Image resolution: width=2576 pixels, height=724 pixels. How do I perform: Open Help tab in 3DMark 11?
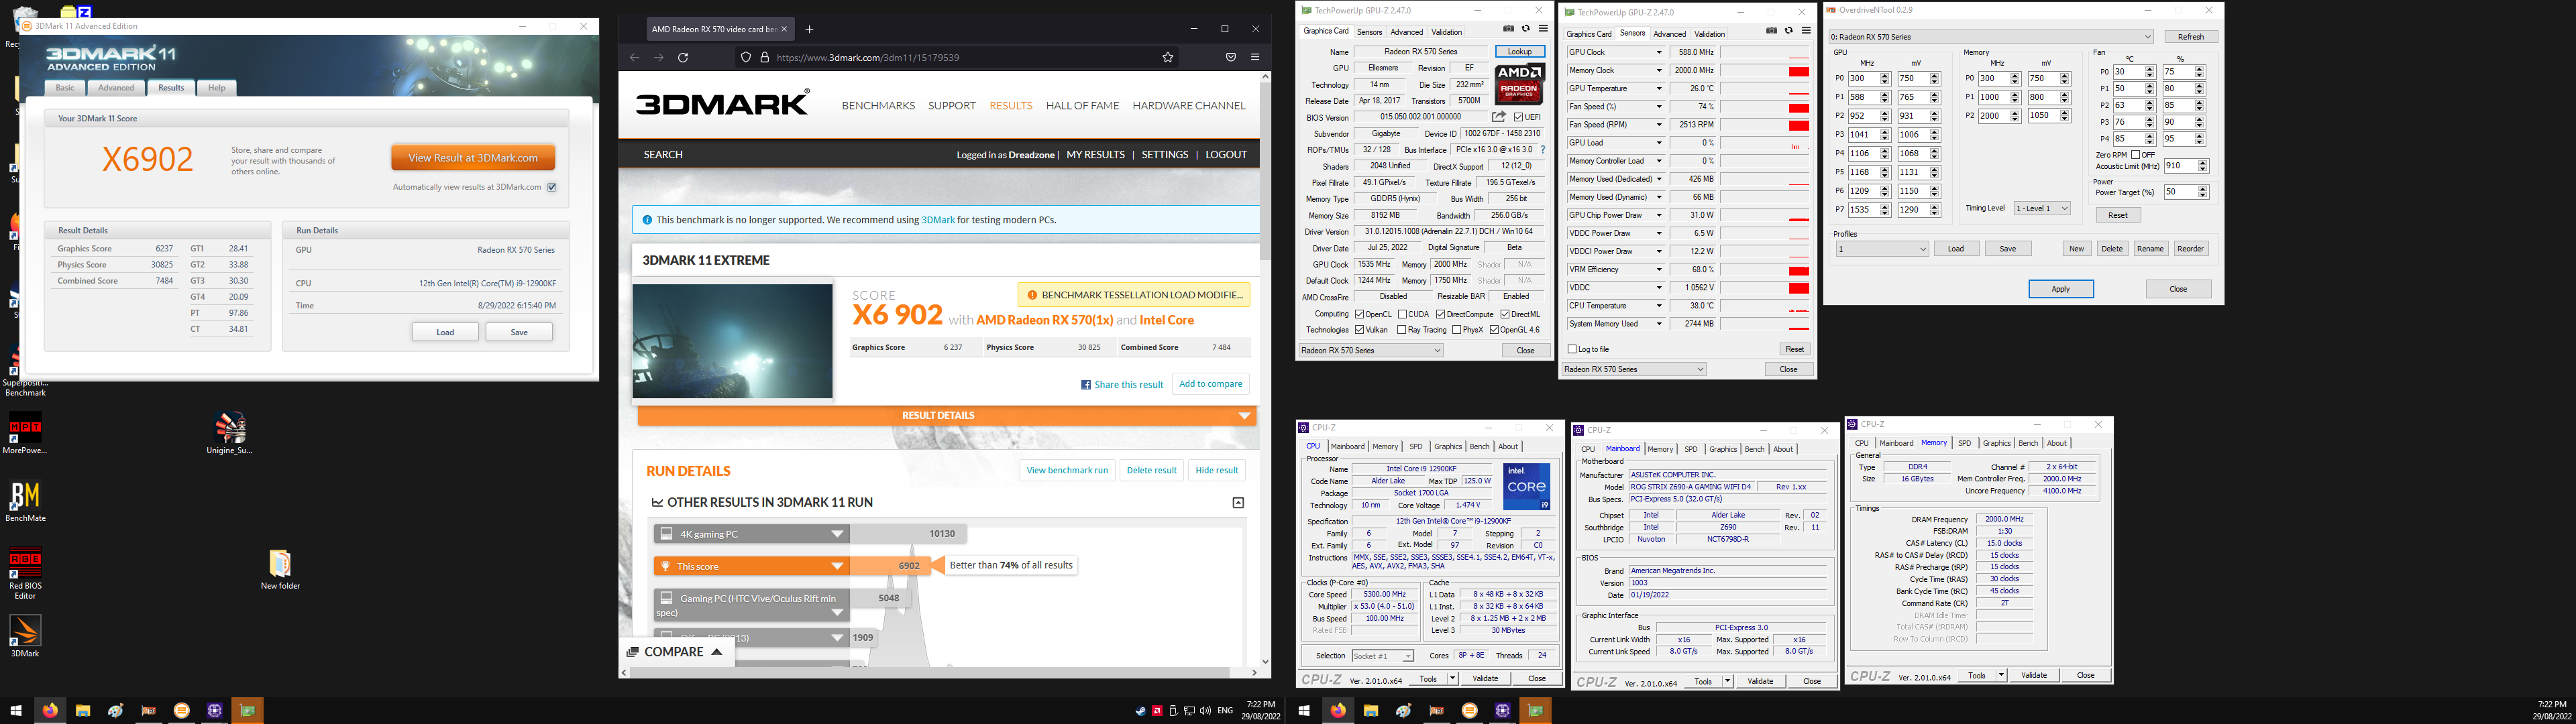tap(217, 88)
